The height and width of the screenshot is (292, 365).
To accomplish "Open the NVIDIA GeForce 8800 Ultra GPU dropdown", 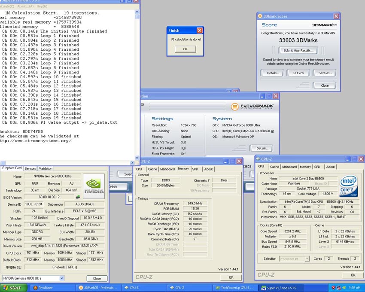I will (x=33, y=278).
